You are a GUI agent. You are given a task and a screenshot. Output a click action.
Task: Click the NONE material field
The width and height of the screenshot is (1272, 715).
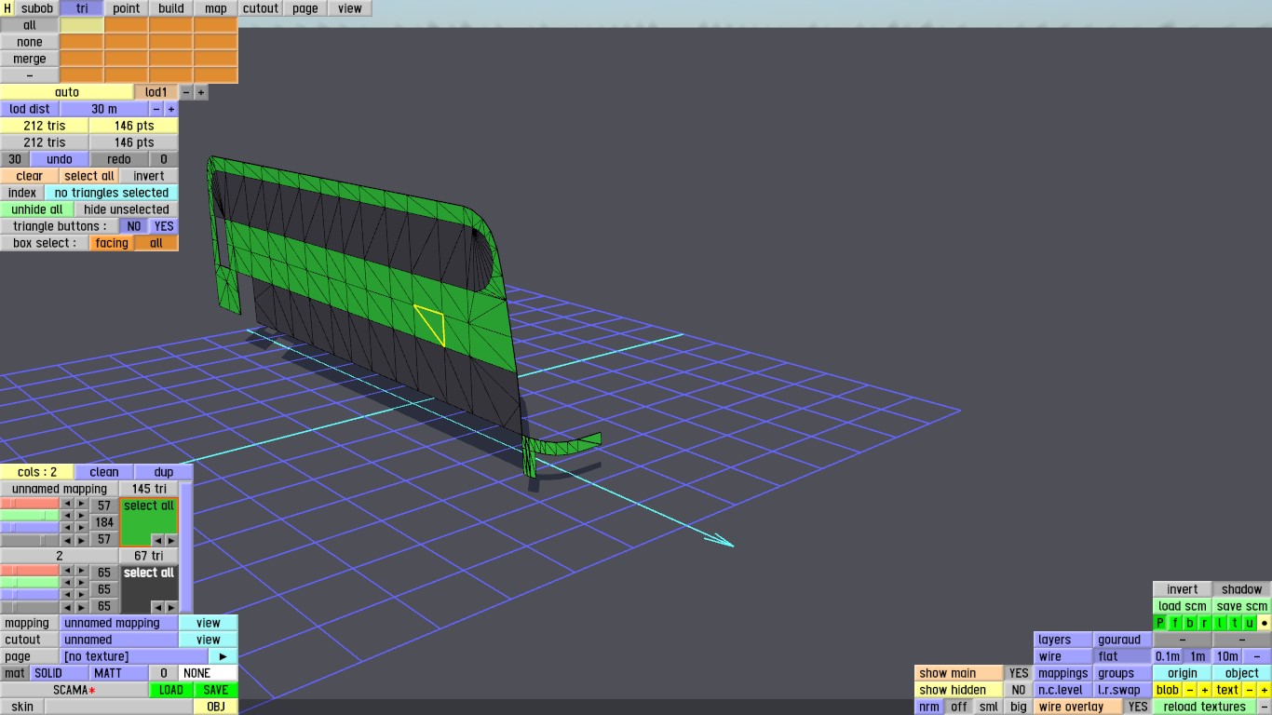[x=209, y=673]
